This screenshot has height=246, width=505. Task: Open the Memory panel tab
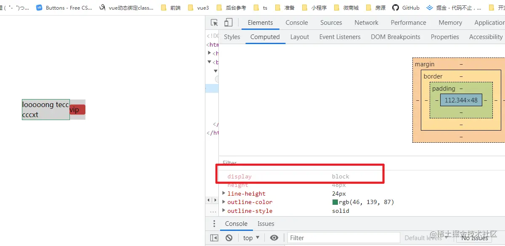(450, 23)
